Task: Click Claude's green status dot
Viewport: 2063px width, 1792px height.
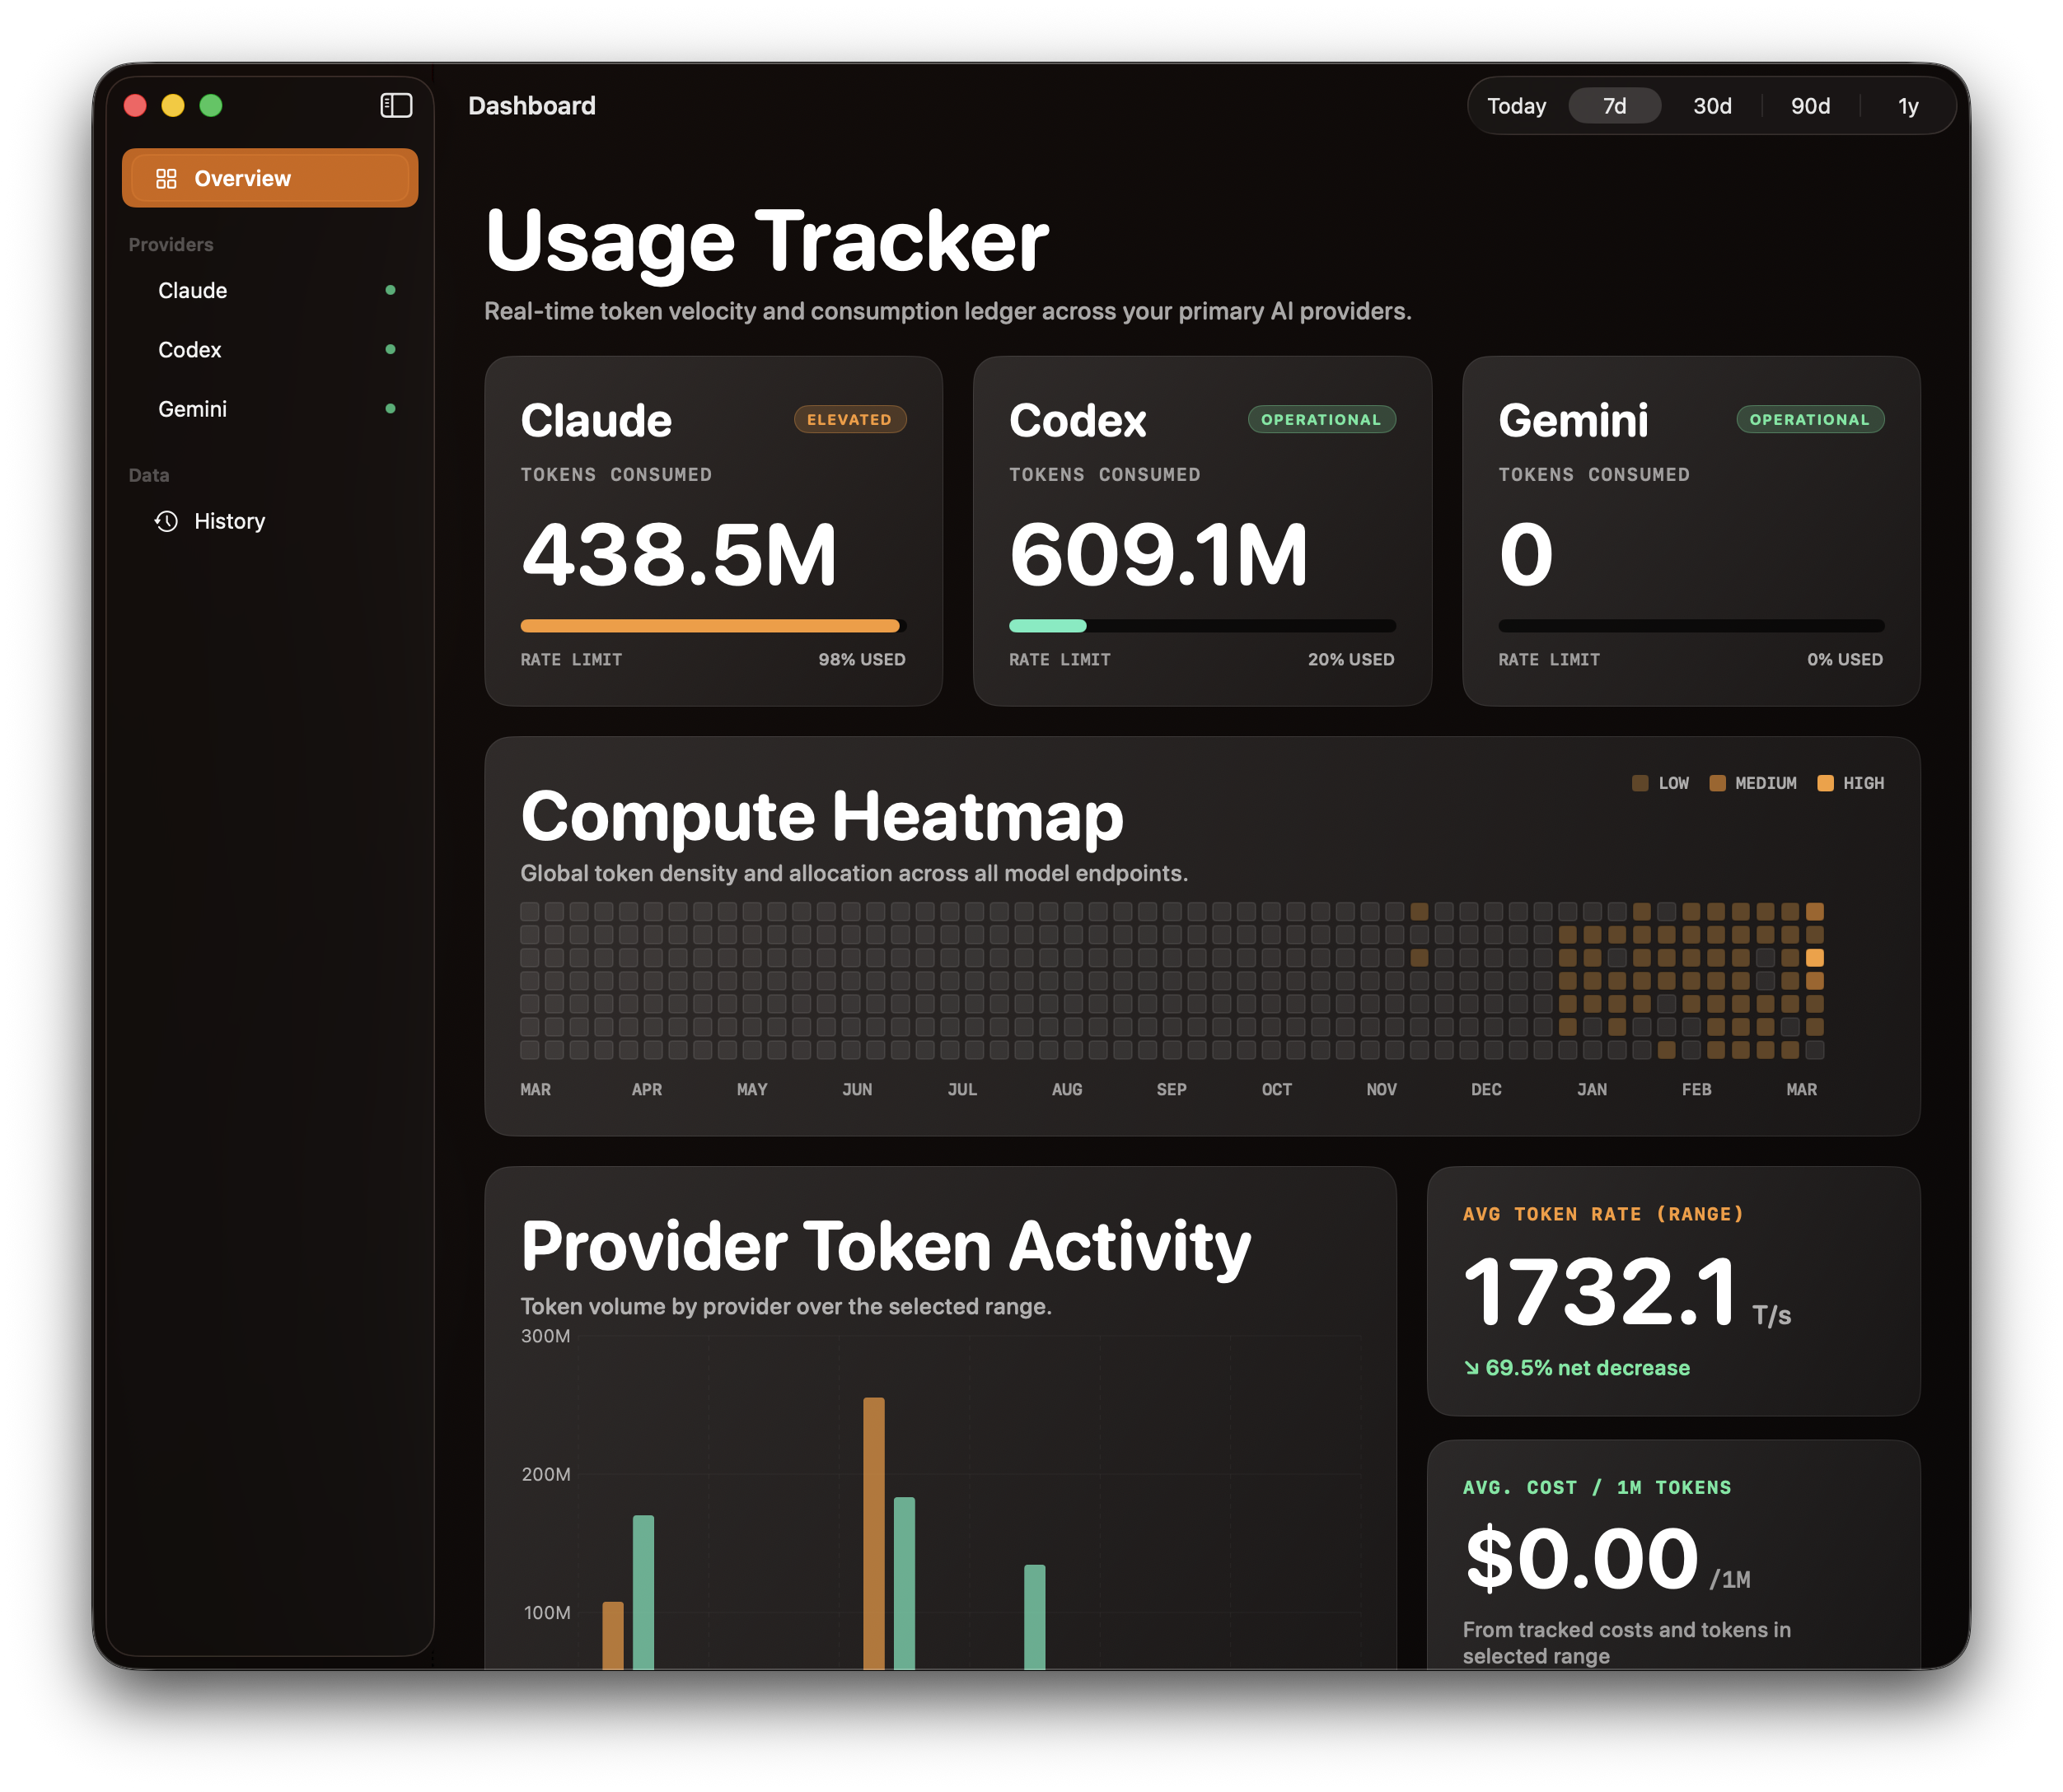Action: click(x=391, y=290)
